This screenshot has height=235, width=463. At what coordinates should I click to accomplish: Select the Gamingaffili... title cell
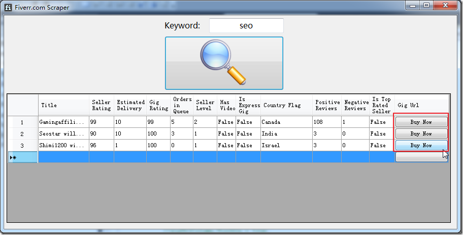point(64,122)
